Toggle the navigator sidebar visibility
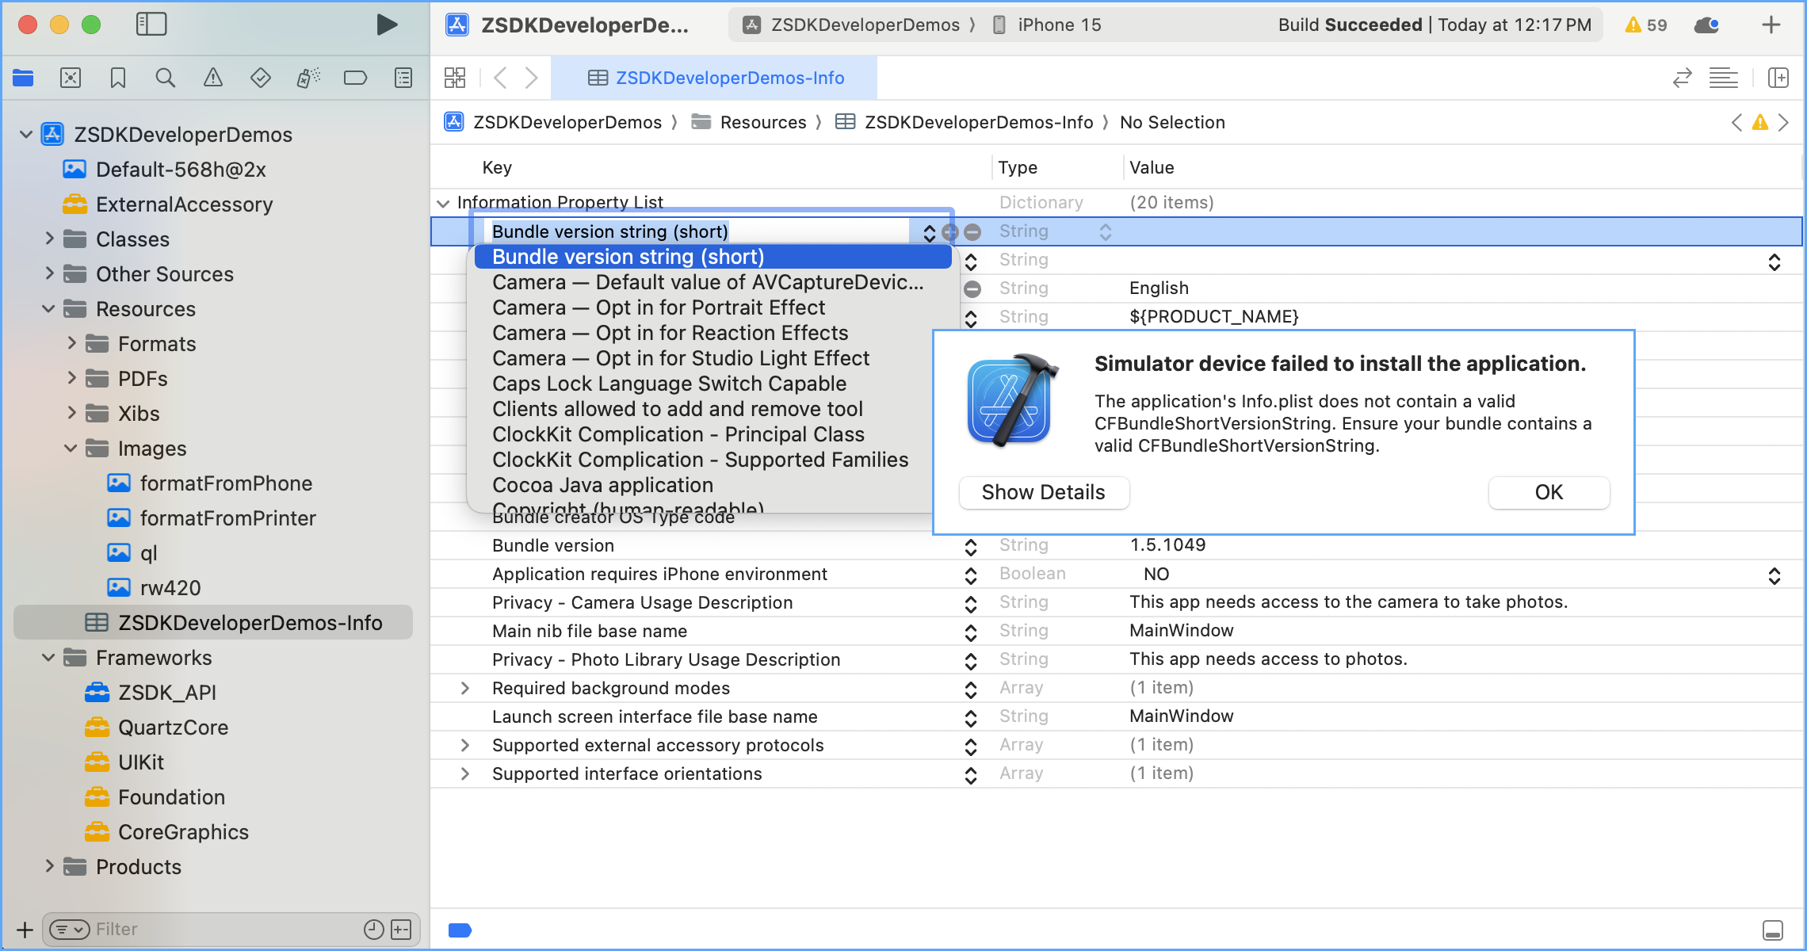The height and width of the screenshot is (951, 1807). click(151, 25)
